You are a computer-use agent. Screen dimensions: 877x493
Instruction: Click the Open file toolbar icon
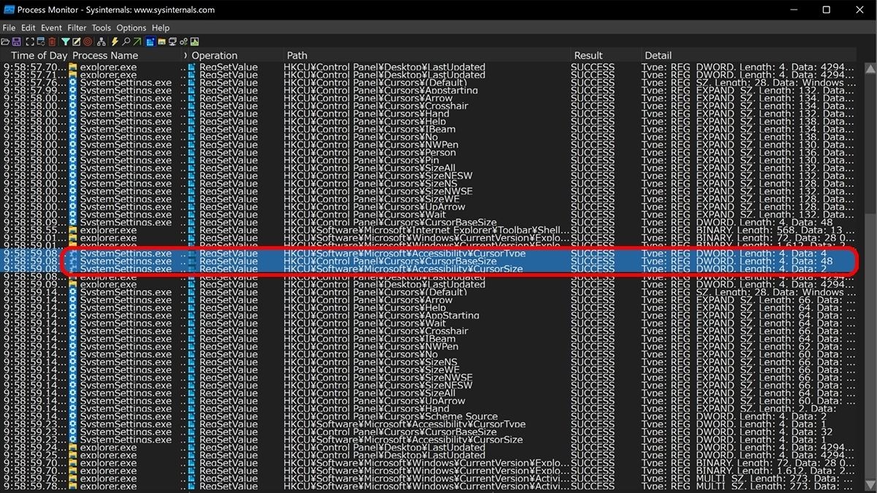(x=5, y=42)
